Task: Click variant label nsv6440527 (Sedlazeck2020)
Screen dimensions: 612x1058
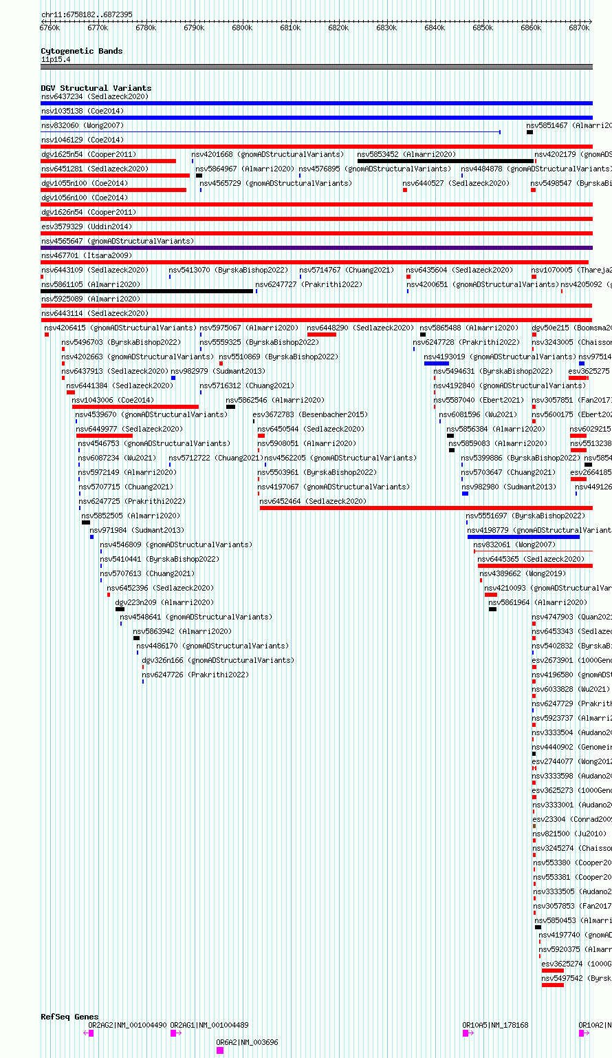Action: point(457,183)
